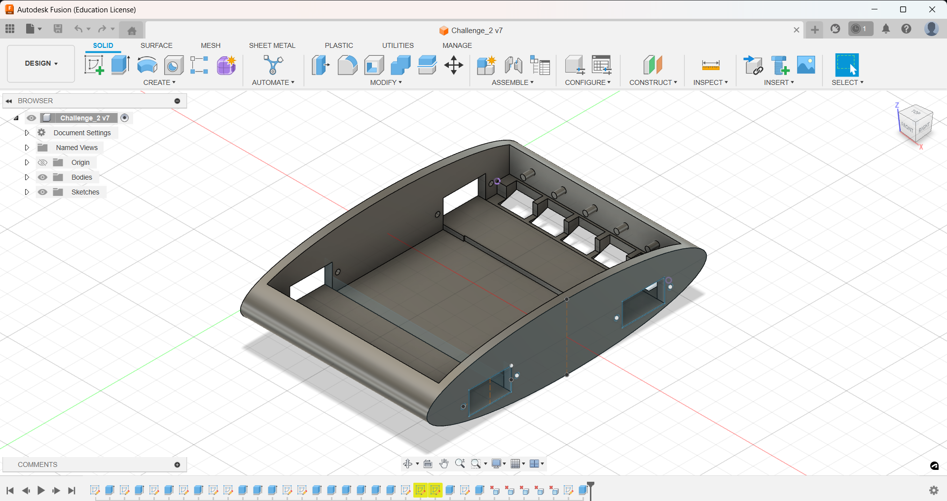
Task: Open timeline settings gear
Action: (934, 490)
